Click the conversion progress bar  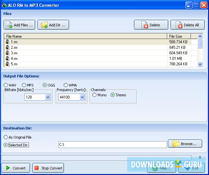point(97,158)
